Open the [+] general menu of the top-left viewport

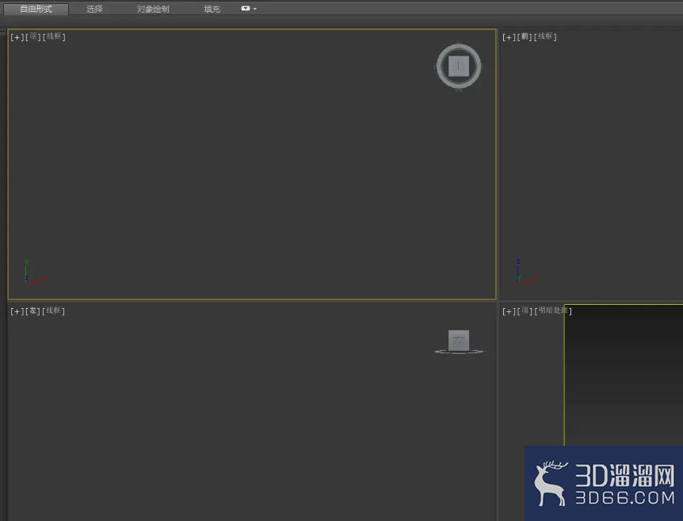[17, 37]
